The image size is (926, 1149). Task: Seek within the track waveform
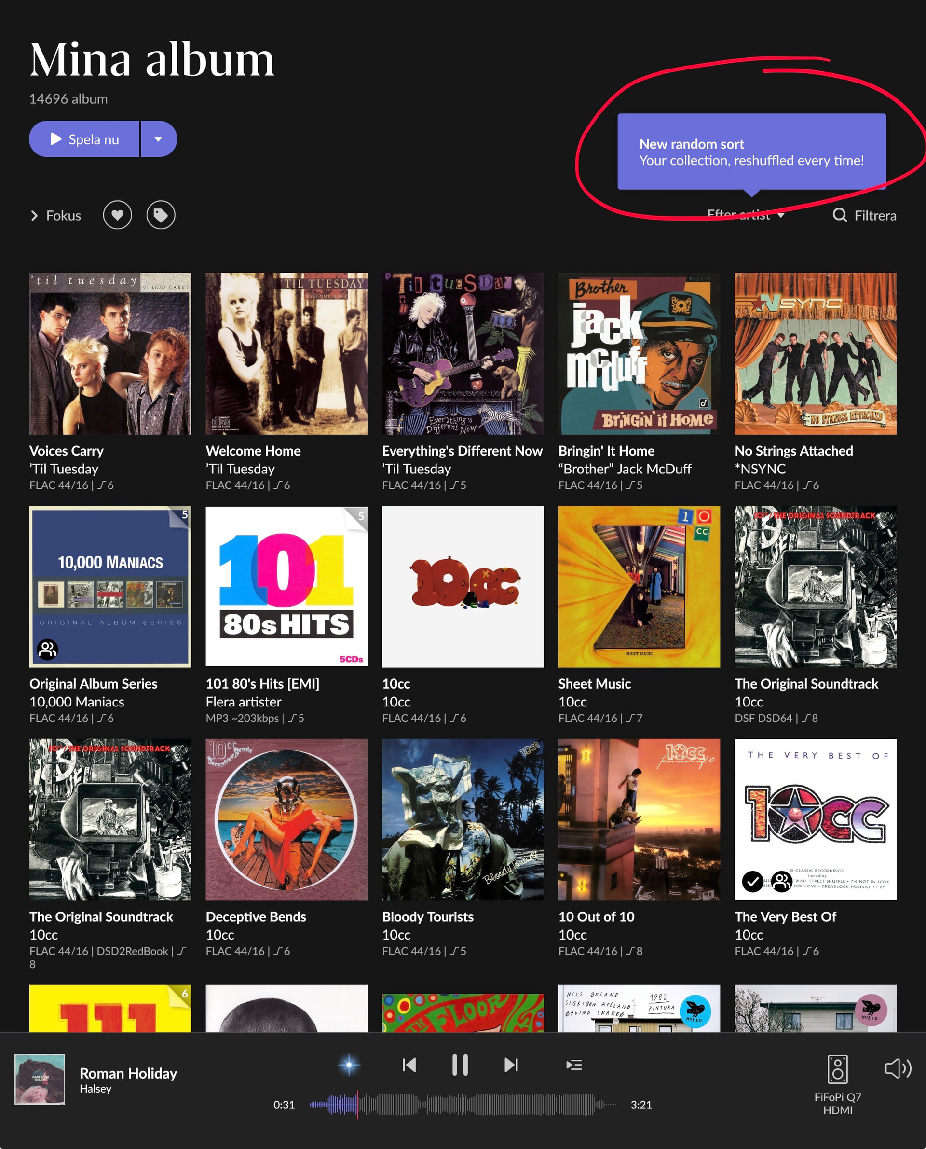point(463,1105)
